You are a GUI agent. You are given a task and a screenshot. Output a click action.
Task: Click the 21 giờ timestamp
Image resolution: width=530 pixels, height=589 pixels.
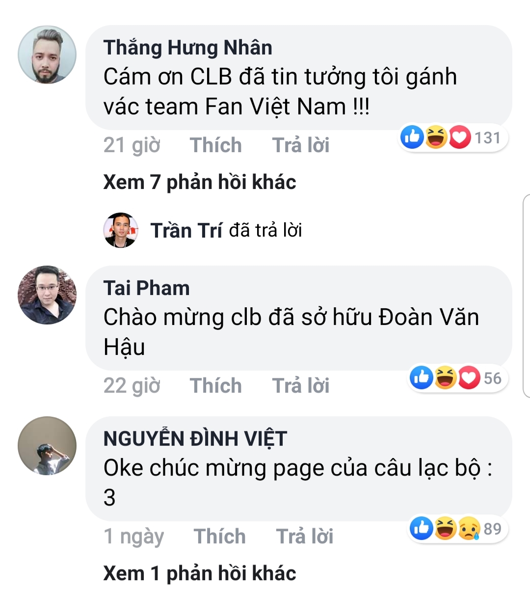click(x=132, y=145)
